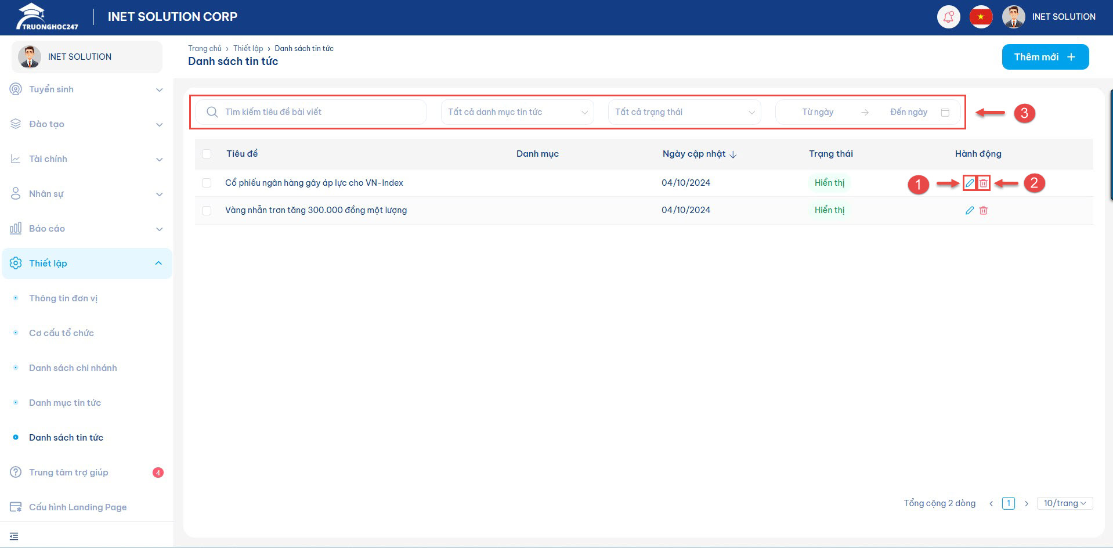Toggle the select-all checkbox in table header

point(207,154)
